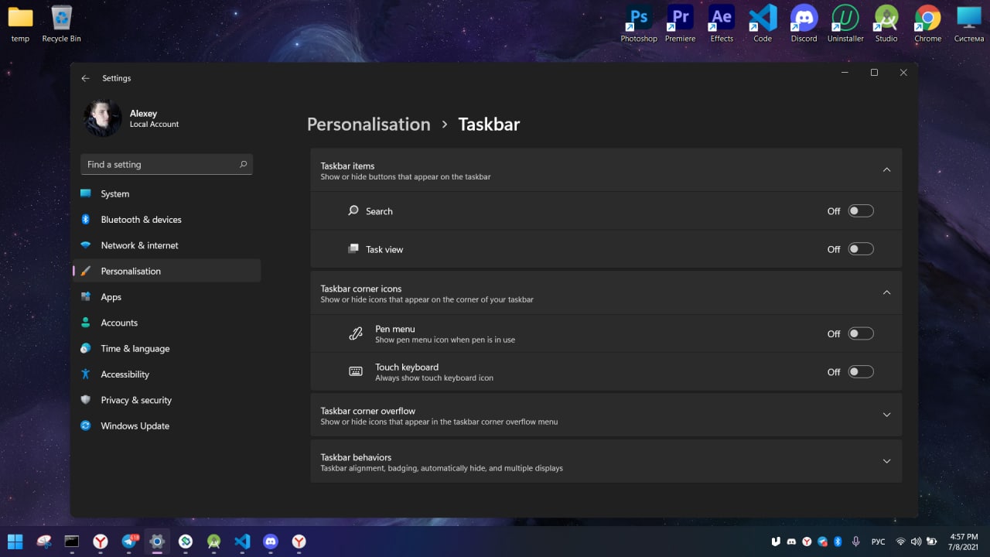Screen dimensions: 990x557
Task: Launch the Chrome desktop shortcut
Action: click(x=927, y=24)
